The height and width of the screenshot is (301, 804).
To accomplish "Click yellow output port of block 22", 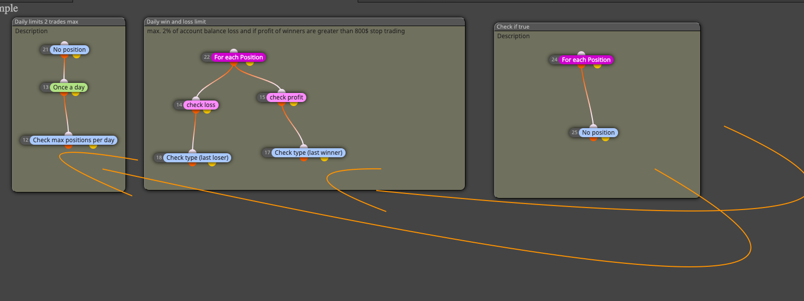I will click(250, 63).
